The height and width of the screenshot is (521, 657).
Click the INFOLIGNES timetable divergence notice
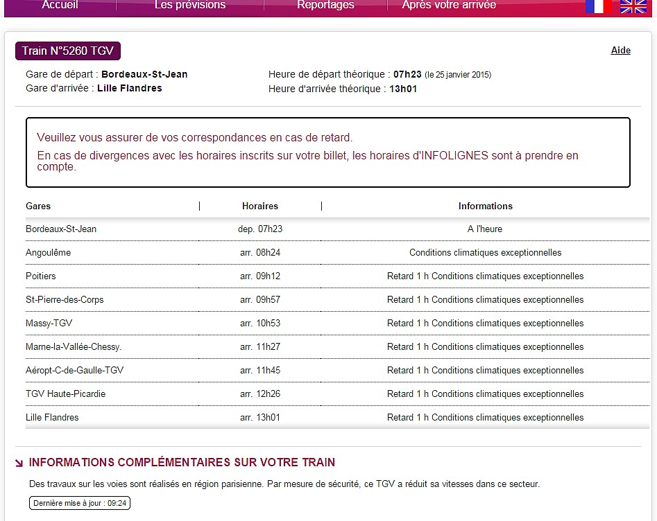pyautogui.click(x=307, y=161)
